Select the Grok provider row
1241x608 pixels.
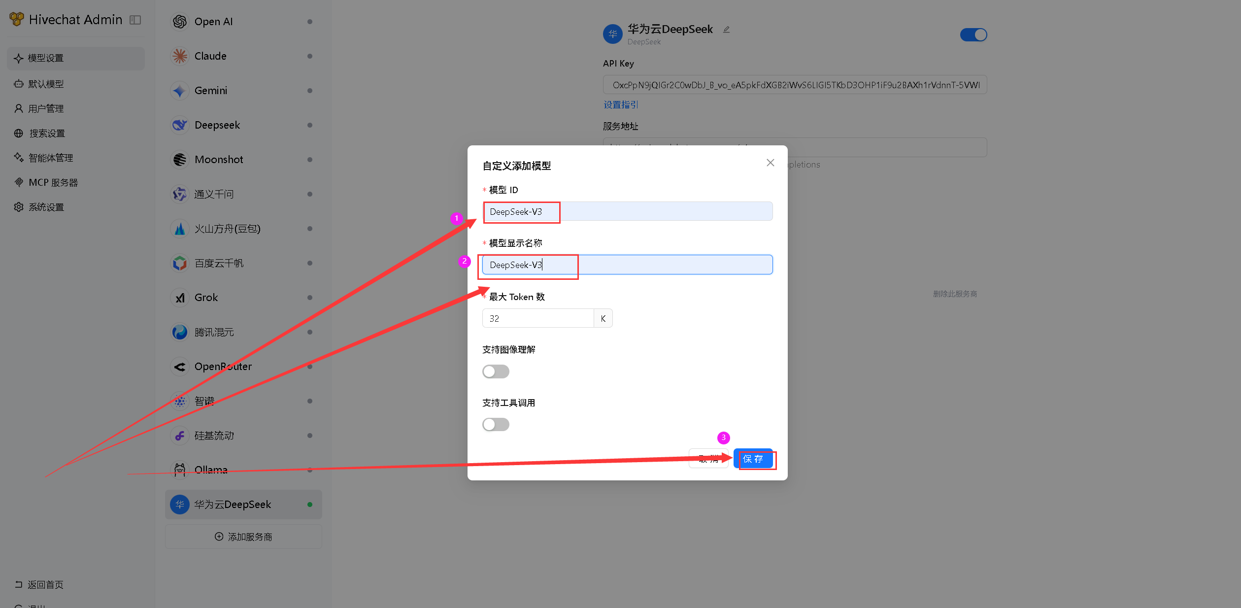coord(243,298)
